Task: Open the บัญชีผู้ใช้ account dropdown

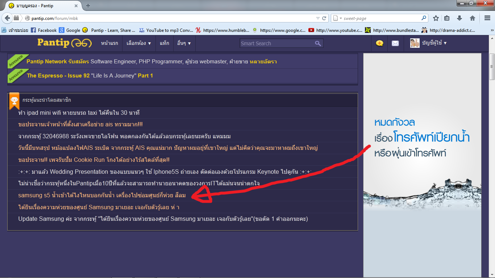Action: (x=434, y=43)
